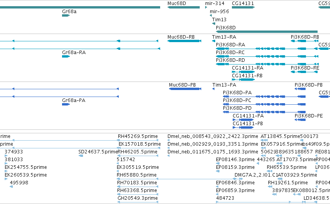Click EST RH70183.5prime

coord(138,187)
